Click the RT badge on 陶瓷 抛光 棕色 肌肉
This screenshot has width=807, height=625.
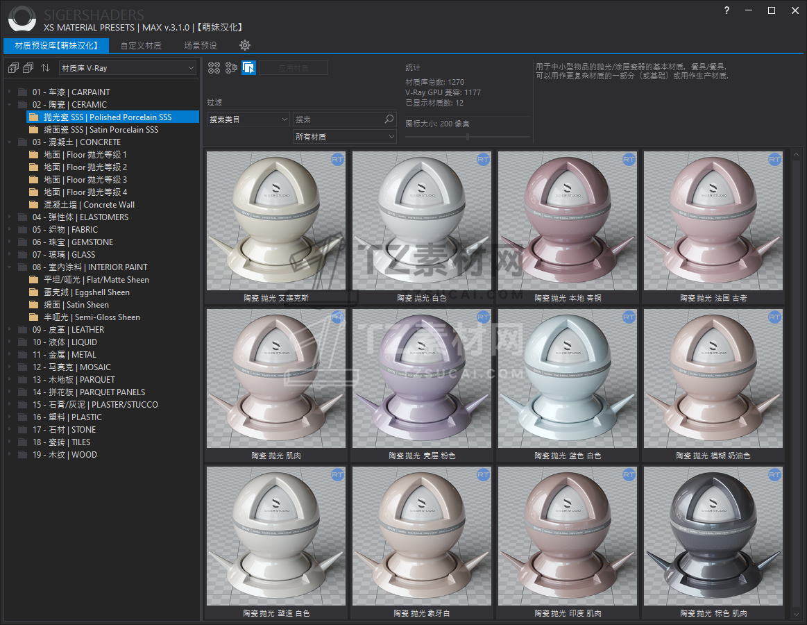[x=774, y=475]
